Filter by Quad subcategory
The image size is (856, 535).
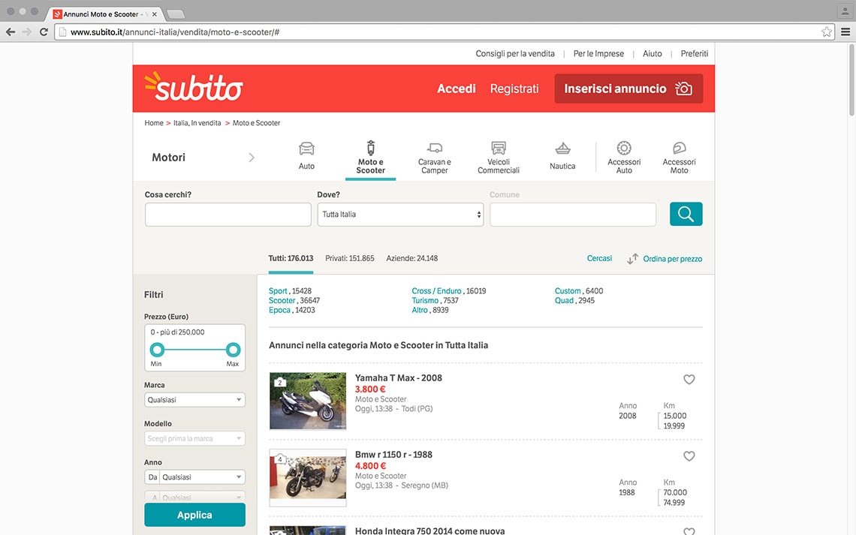click(x=564, y=300)
